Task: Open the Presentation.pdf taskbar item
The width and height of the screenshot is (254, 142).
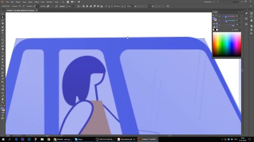Action: pyautogui.click(x=127, y=139)
